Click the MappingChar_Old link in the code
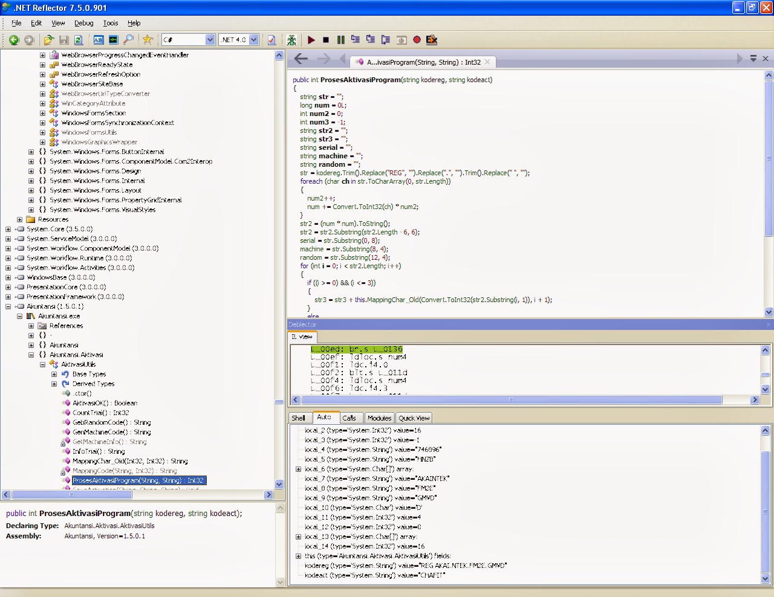 pos(393,300)
